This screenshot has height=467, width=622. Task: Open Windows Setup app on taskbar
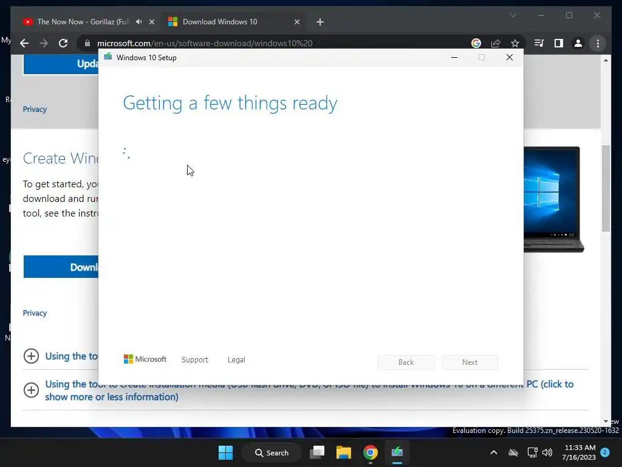pos(397,452)
